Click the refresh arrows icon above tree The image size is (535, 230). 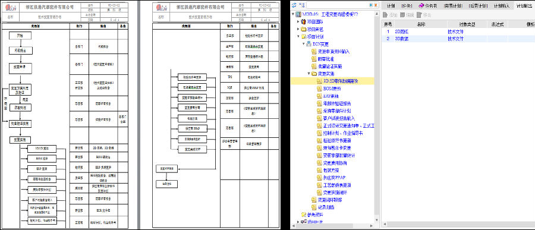(x=294, y=5)
